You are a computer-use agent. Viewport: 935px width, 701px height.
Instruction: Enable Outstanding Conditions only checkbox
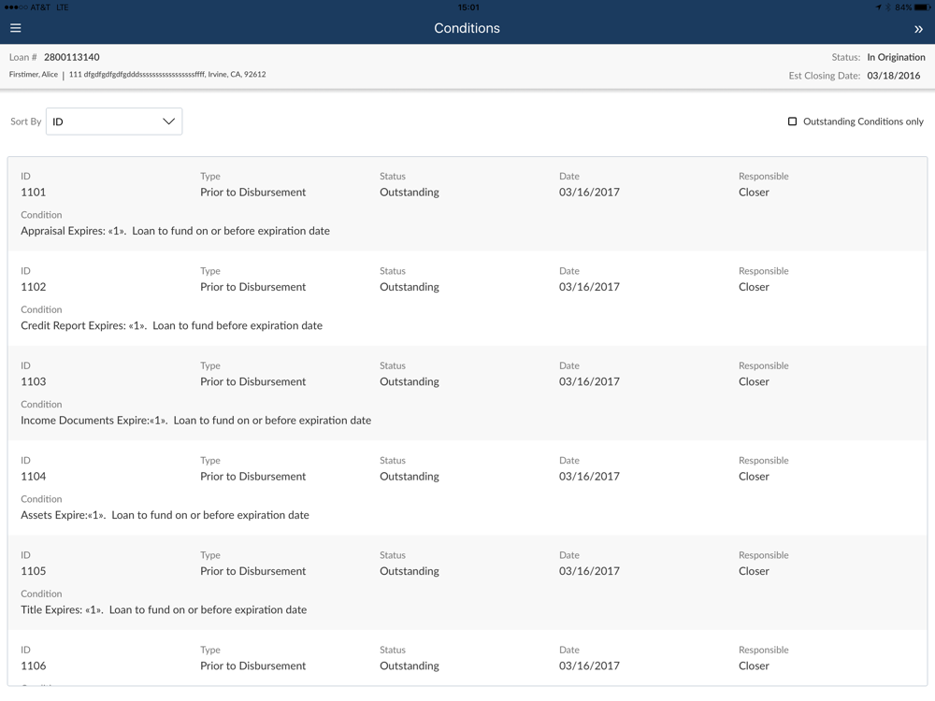(792, 122)
